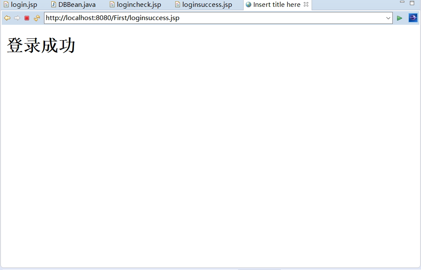The height and width of the screenshot is (270, 421).
Task: Refresh the current page
Action: [37, 18]
